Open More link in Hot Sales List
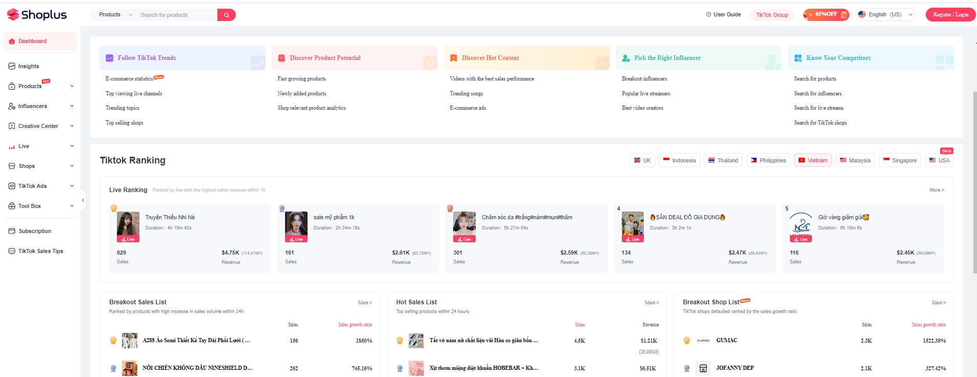 click(652, 303)
